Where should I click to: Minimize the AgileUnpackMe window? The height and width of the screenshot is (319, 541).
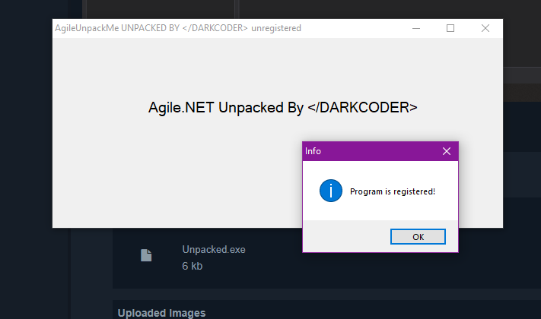coord(416,28)
